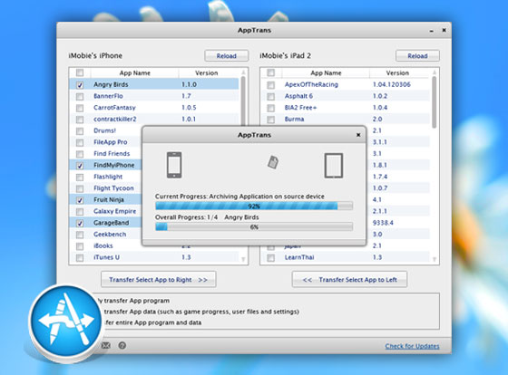Screen dimensions: 508x375
Task: Reload the iMobie's iPhone app list
Action: coord(227,55)
